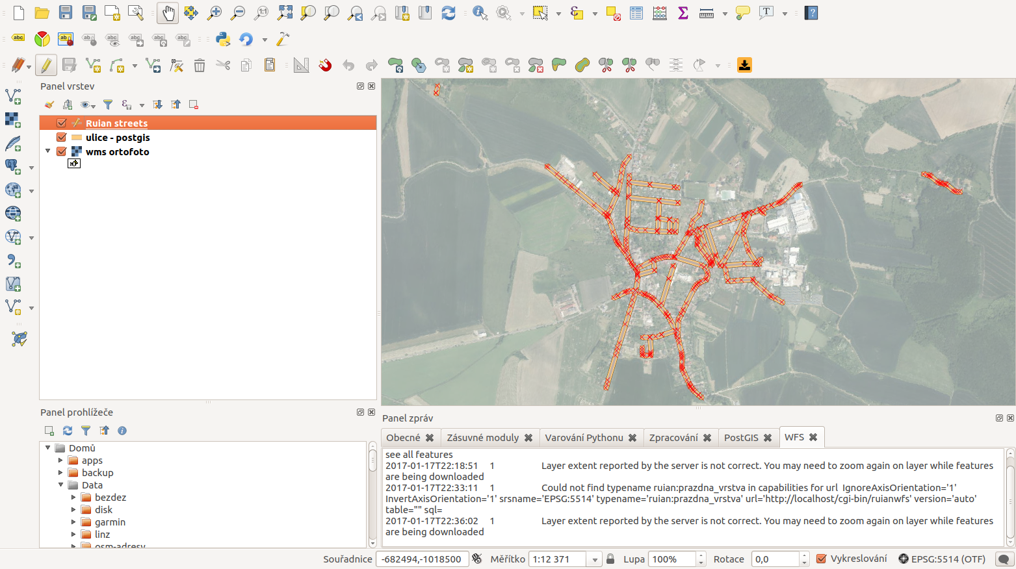This screenshot has width=1016, height=569.
Task: Uncheck the ulice - postgis layer visibility
Action: [x=62, y=137]
